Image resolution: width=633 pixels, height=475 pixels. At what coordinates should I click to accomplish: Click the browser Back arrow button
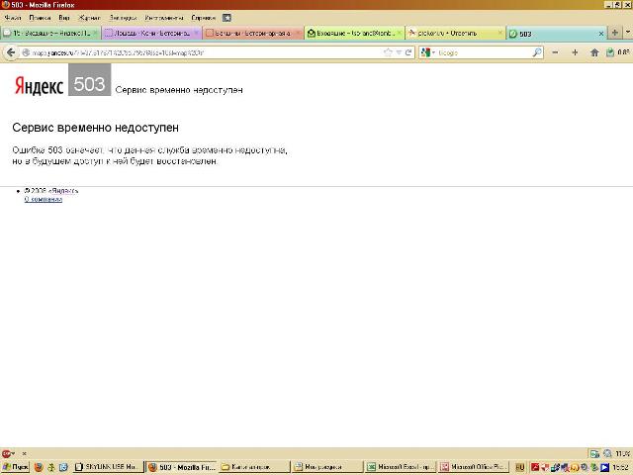pyautogui.click(x=11, y=52)
